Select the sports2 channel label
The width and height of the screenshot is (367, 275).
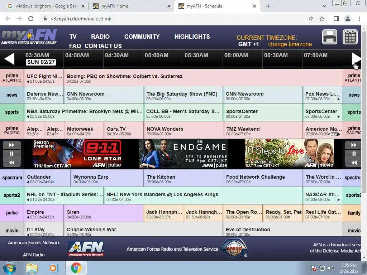point(12,195)
